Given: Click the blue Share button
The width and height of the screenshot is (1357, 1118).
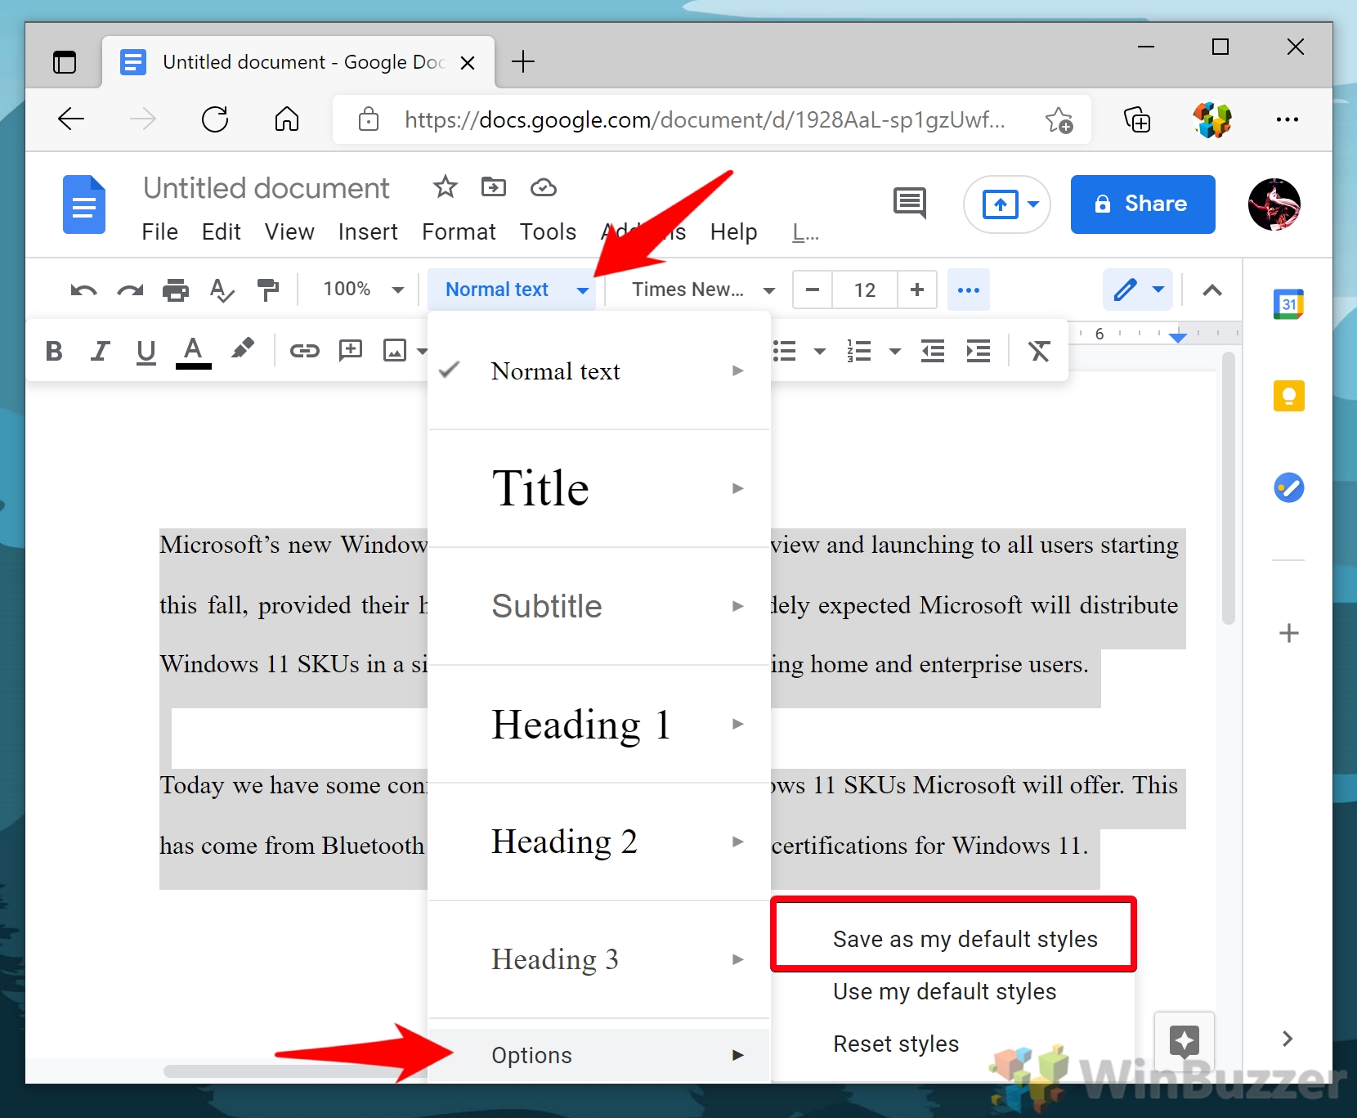Looking at the screenshot, I should point(1142,204).
